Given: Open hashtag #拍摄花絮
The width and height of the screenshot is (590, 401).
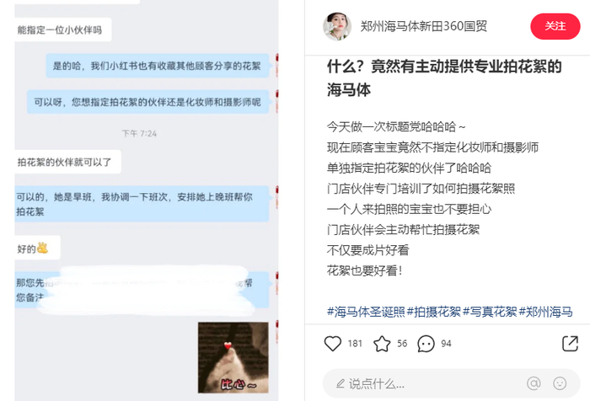Looking at the screenshot, I should pos(433,312).
